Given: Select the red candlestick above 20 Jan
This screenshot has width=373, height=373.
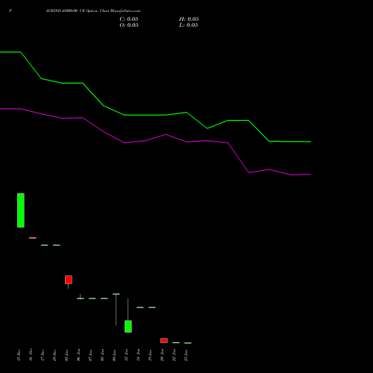Looking at the screenshot, I should pyautogui.click(x=164, y=340).
